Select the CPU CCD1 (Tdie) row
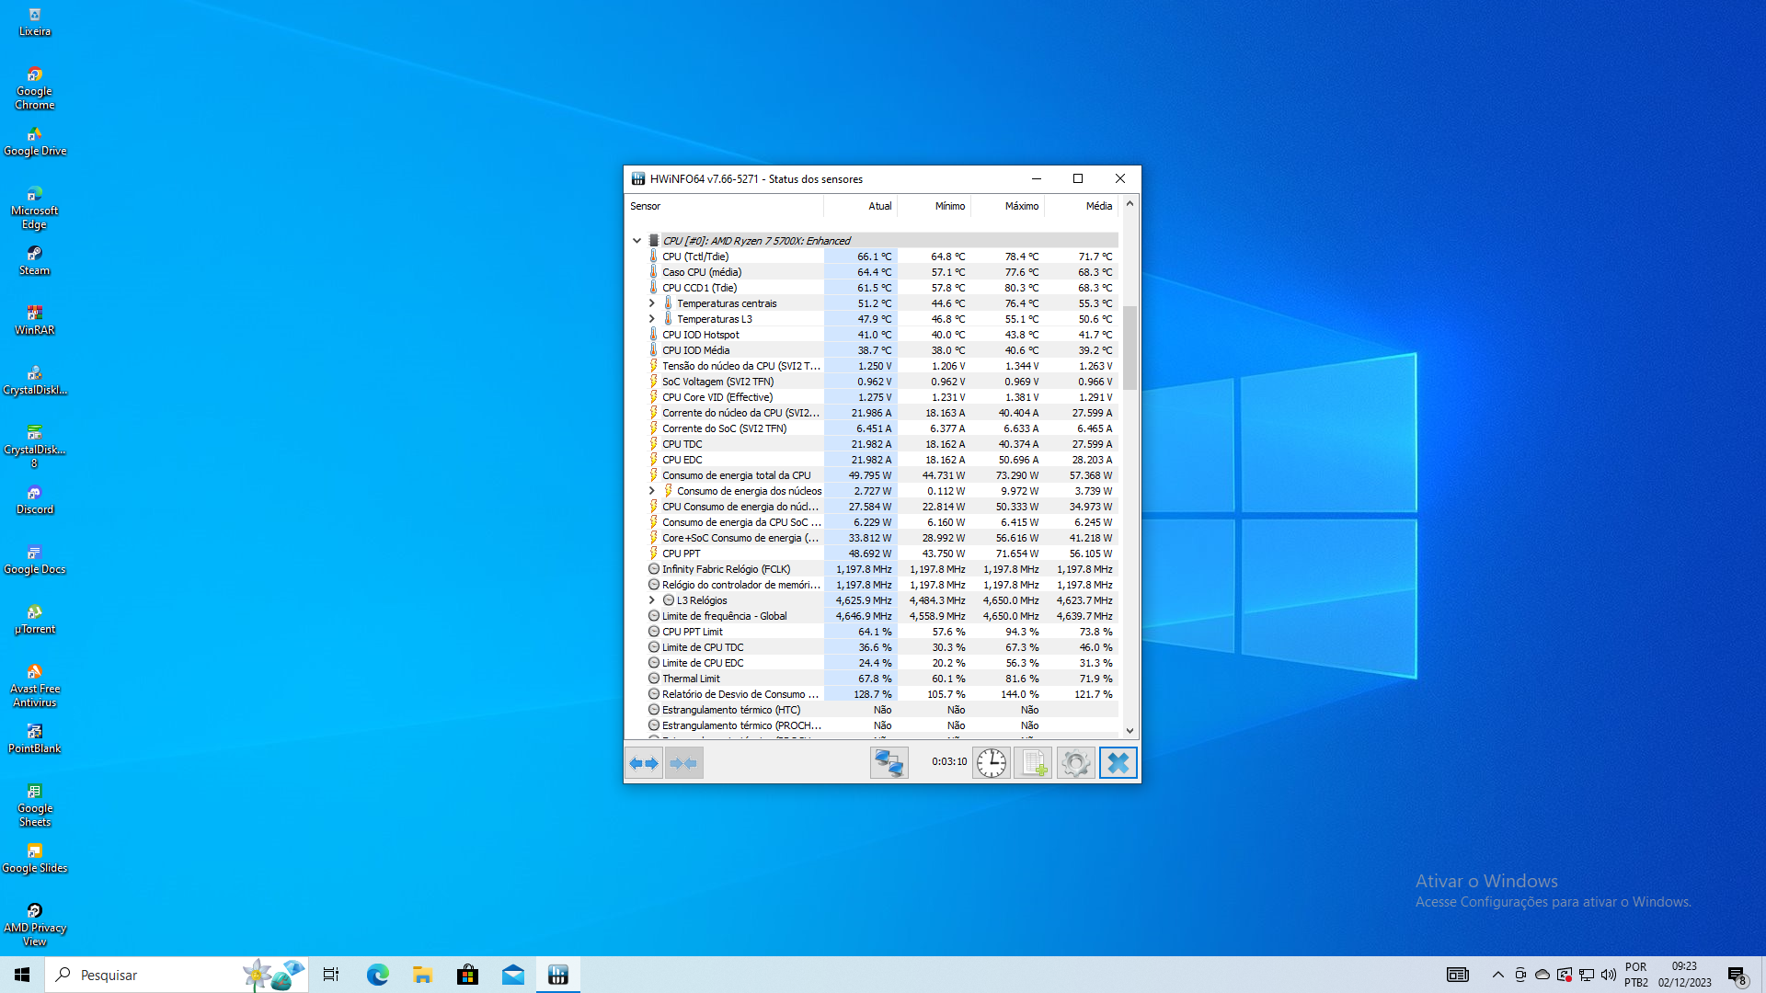Image resolution: width=1766 pixels, height=993 pixels. (872, 288)
